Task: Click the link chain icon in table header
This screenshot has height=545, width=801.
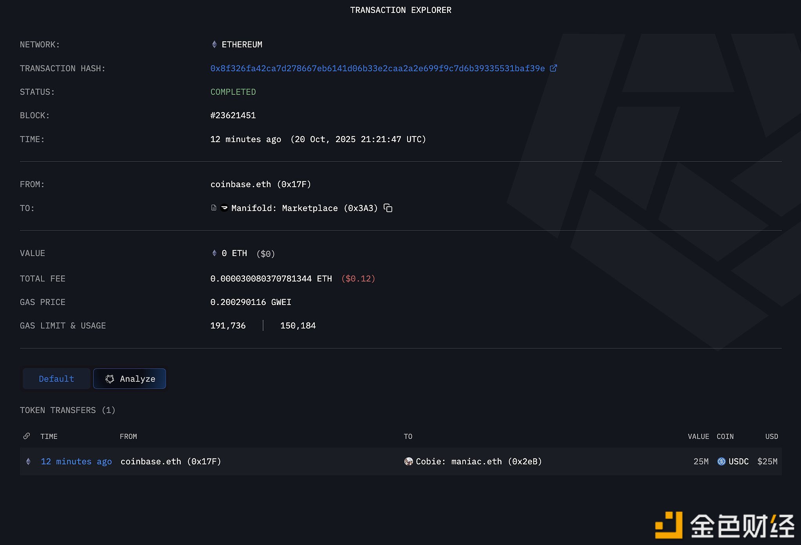Action: tap(27, 436)
